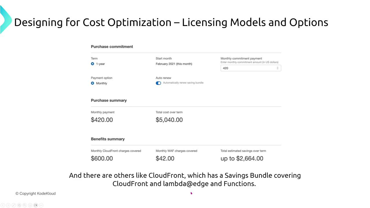Screen dimensions: 370x208
Task: Click the Benefits summary heading
Action: [x=108, y=139]
